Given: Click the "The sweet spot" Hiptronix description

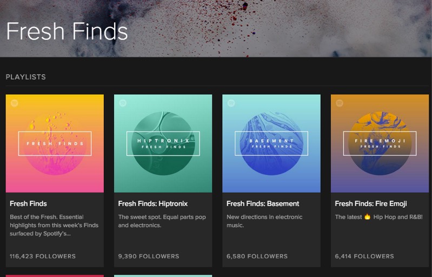Looking at the screenshot, I should point(161,221).
